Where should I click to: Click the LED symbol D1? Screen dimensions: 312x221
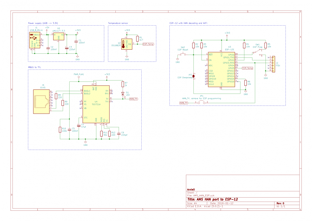pyautogui.click(x=123, y=93)
